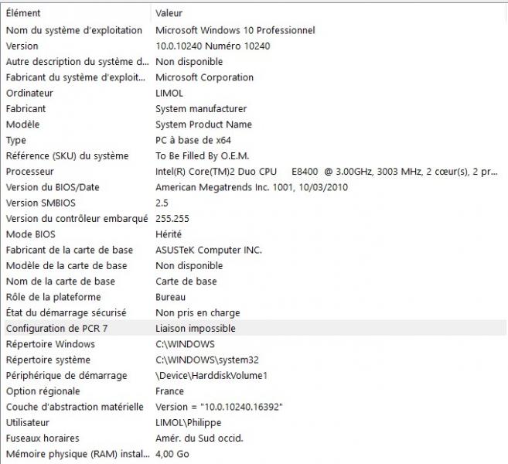Image resolution: width=508 pixels, height=464 pixels.
Task: Select the "Modèle de la carte de base" row
Action: pyautogui.click(x=255, y=266)
